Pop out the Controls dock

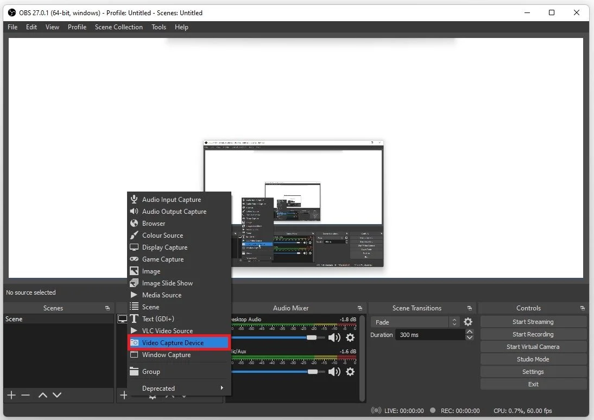tap(583, 308)
